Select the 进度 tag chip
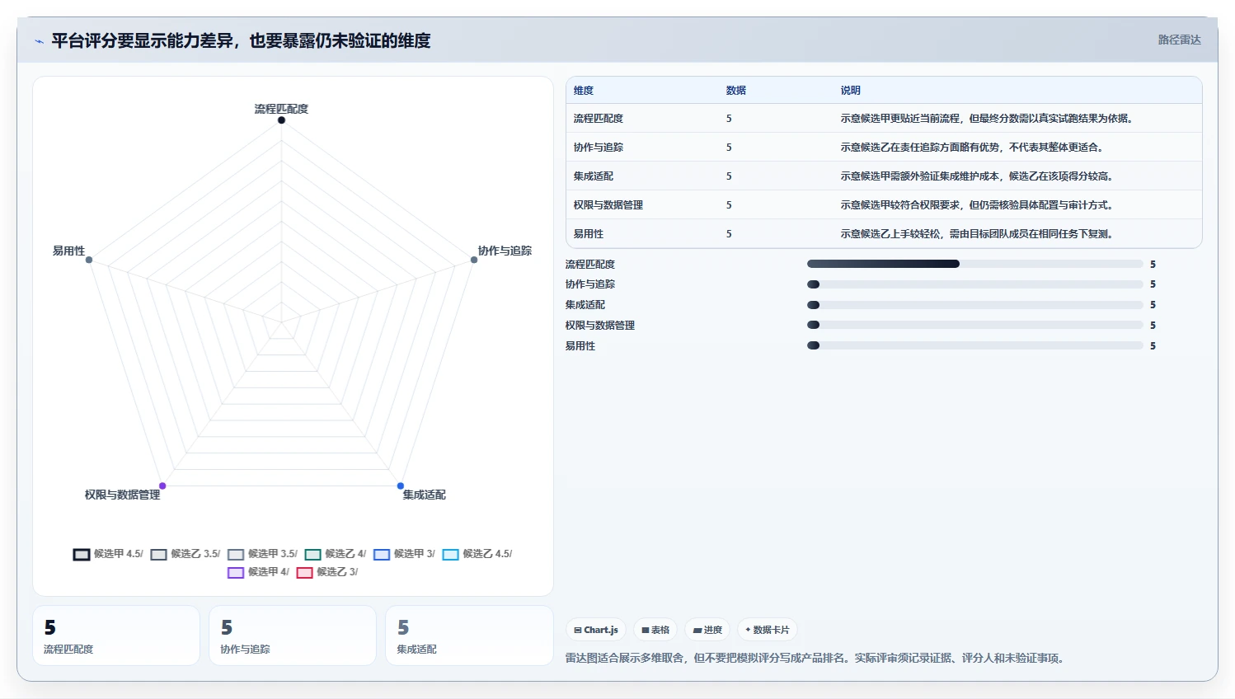Image resolution: width=1235 pixels, height=699 pixels. pyautogui.click(x=707, y=630)
